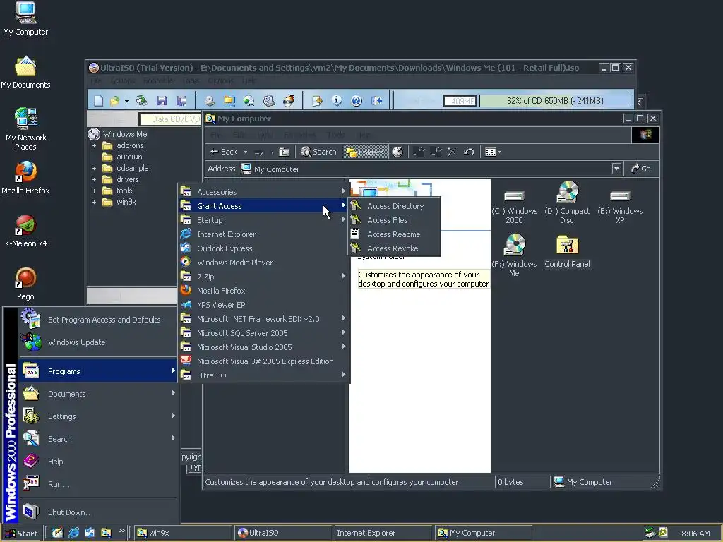This screenshot has width=723, height=542.
Task: Click the Search button in My Computer toolbar
Action: [x=318, y=152]
